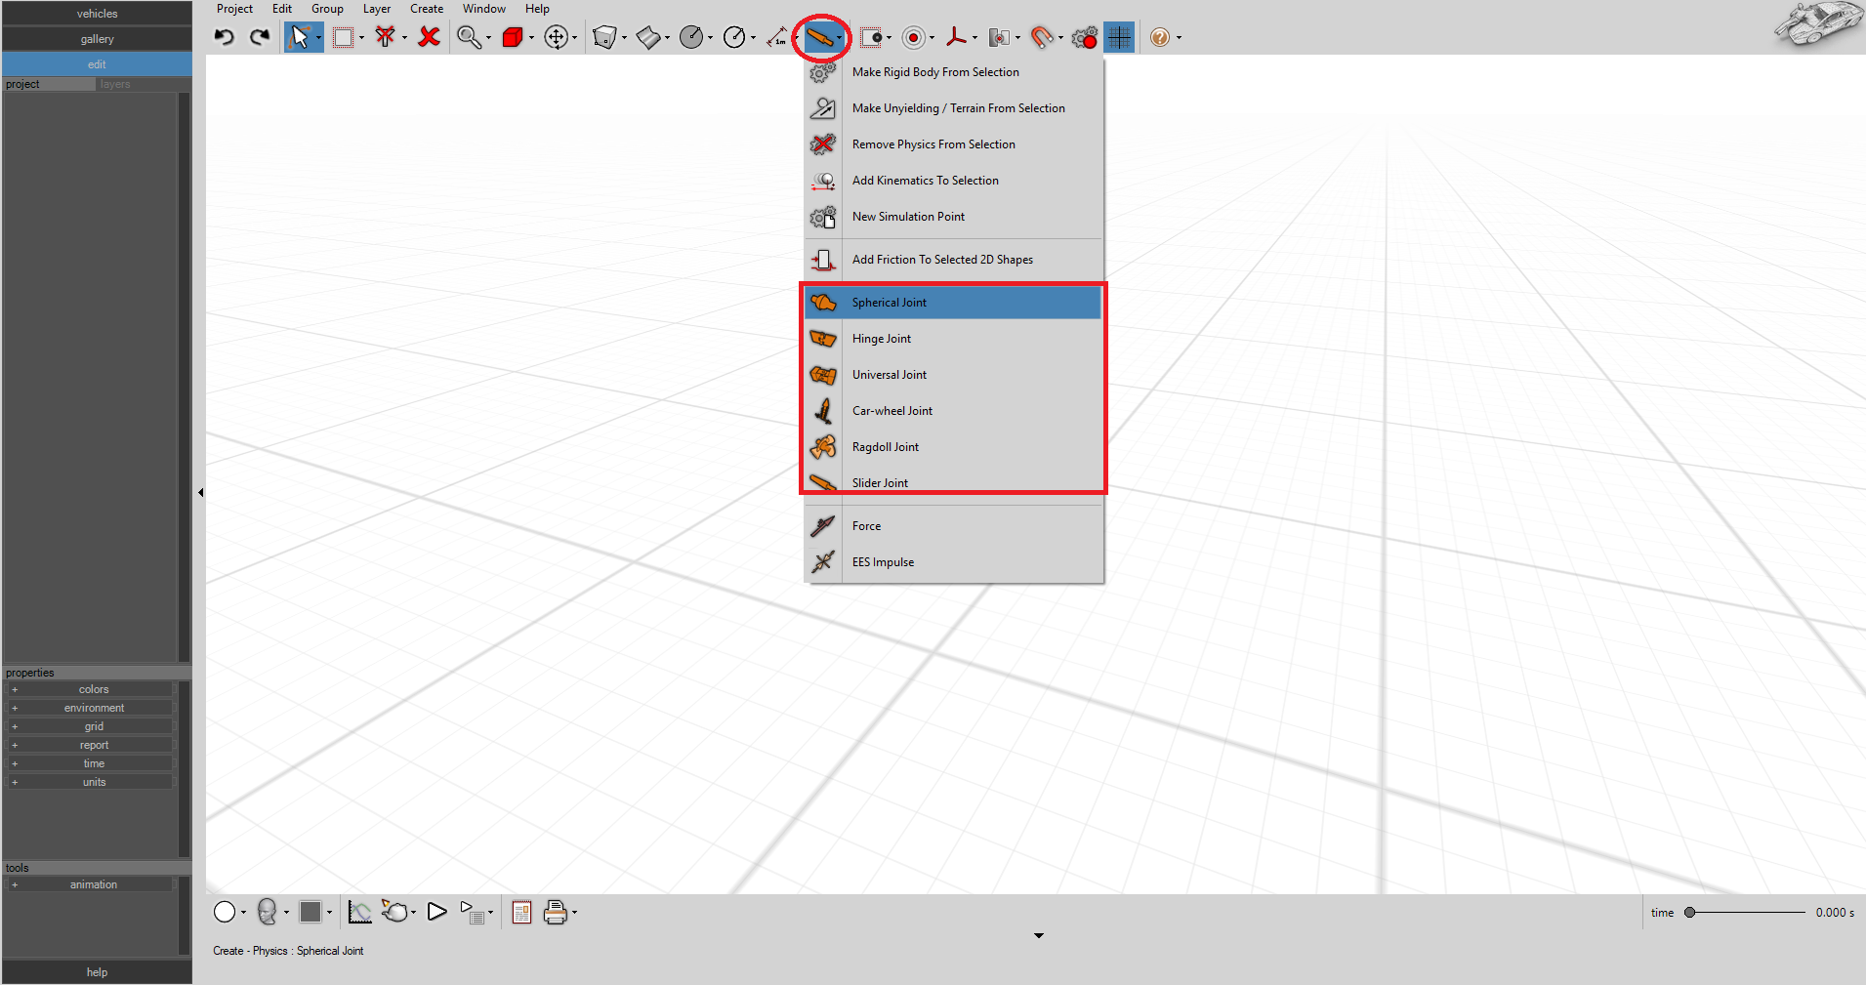Select the 1m measure tool
The height and width of the screenshot is (985, 1866).
[776, 37]
